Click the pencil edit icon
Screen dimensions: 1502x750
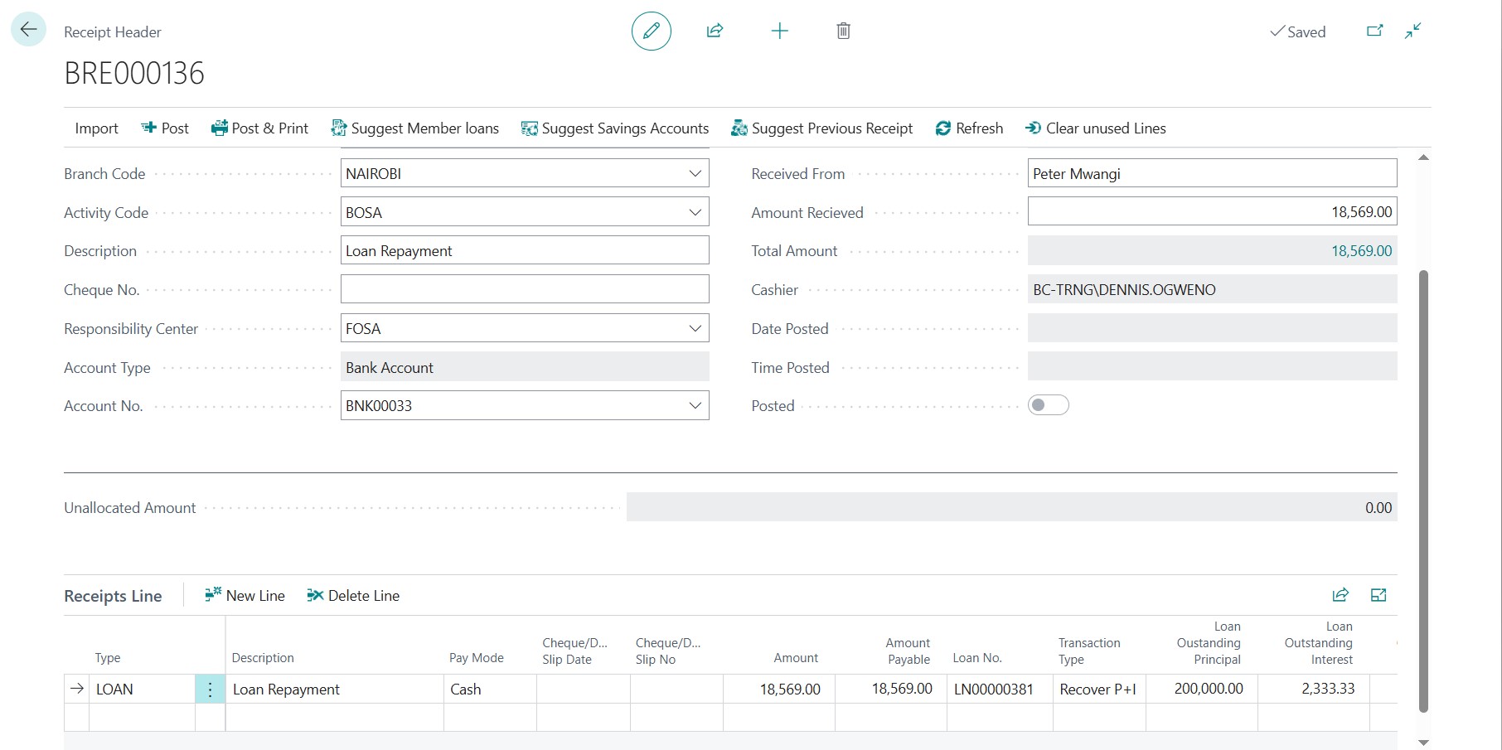tap(651, 31)
